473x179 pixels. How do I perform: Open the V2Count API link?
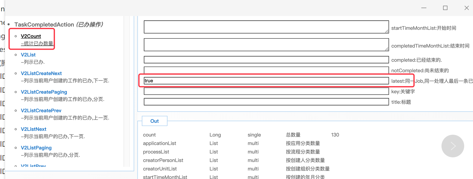(31, 36)
